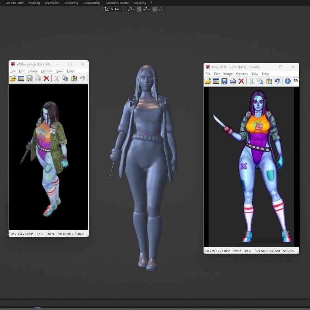Click the Open folder icon in Walking High Rez window
The height and width of the screenshot is (310, 310).
[12, 78]
